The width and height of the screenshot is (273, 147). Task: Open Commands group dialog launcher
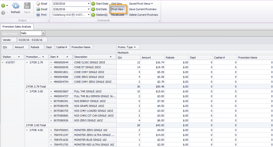(x=159, y=21)
